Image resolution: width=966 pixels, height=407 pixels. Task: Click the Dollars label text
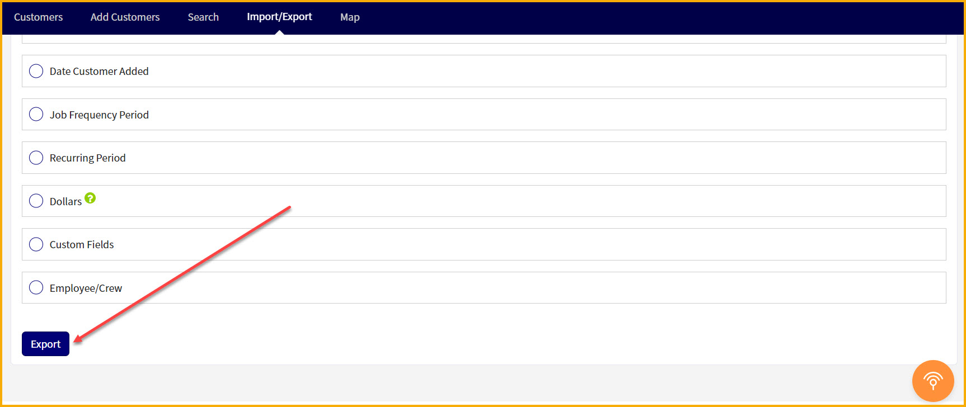pyautogui.click(x=65, y=201)
